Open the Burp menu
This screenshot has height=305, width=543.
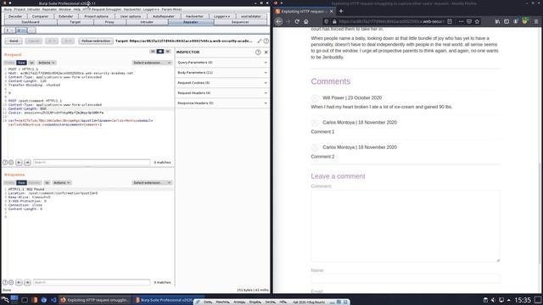8,9
